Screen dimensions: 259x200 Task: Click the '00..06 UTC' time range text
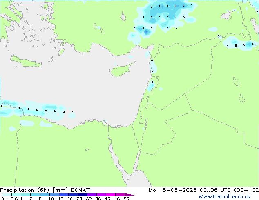point(215,190)
